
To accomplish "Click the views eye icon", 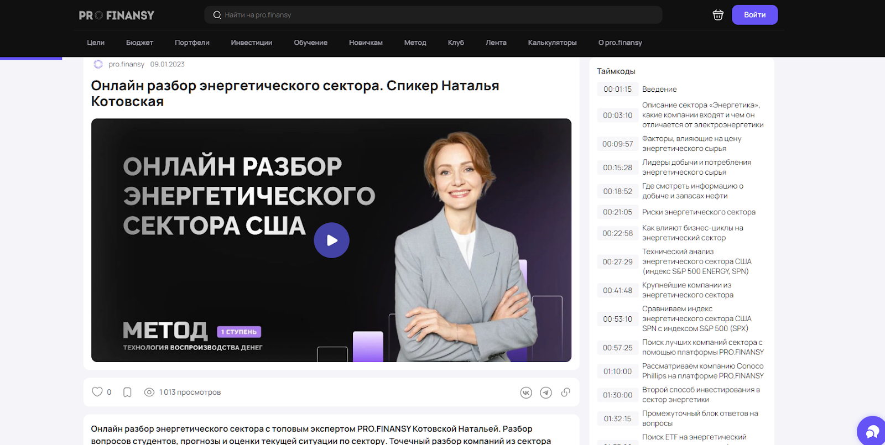I will 149,392.
